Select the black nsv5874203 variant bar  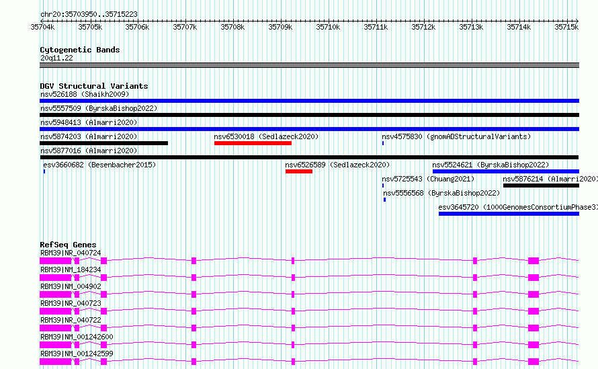103,143
